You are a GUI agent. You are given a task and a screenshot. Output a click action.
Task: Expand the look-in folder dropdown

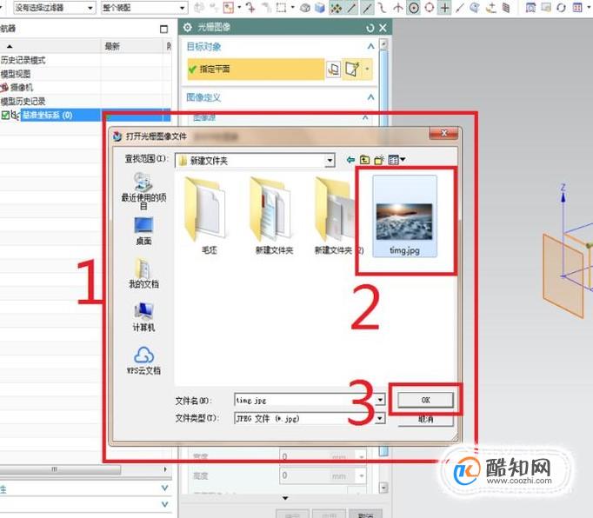[330, 161]
